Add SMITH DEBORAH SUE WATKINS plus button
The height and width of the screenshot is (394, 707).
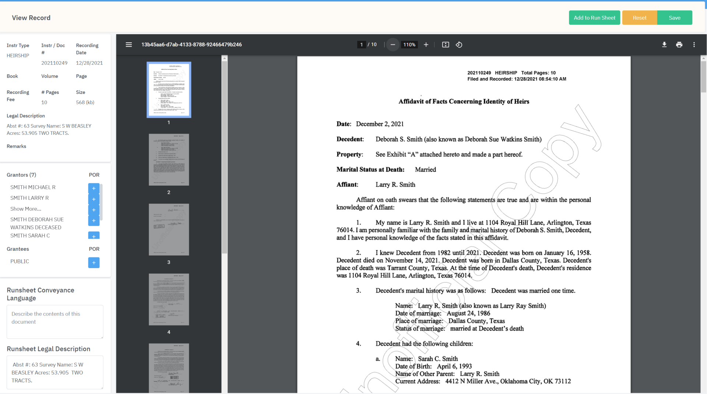(94, 221)
